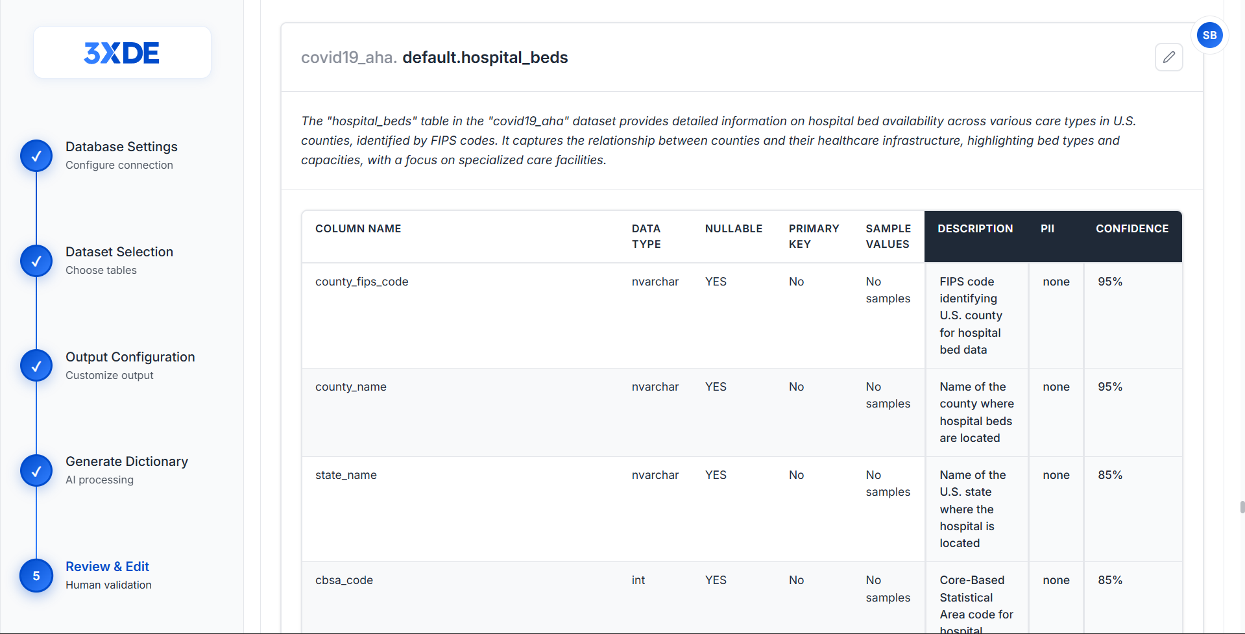Go to Database Settings step label
This screenshot has width=1245, height=634.
pos(121,147)
